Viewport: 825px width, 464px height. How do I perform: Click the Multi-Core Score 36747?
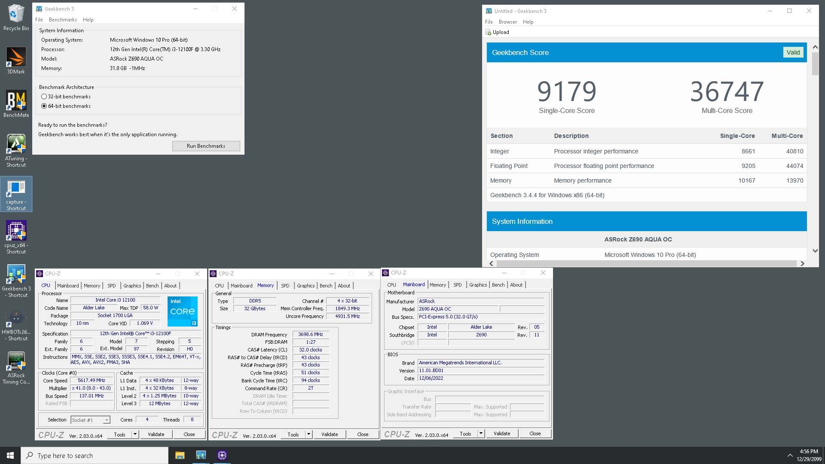point(727,92)
